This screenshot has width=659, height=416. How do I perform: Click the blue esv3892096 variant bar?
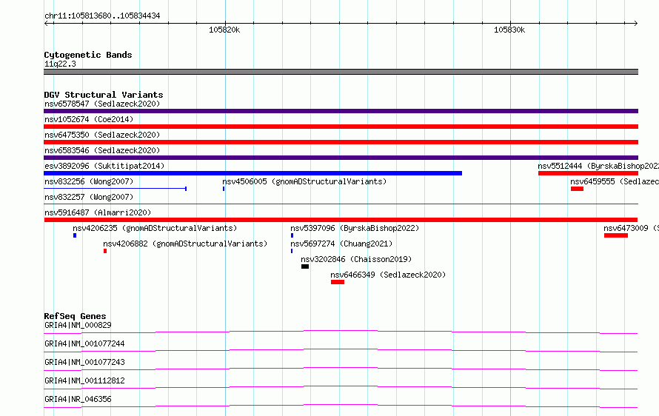click(x=252, y=173)
